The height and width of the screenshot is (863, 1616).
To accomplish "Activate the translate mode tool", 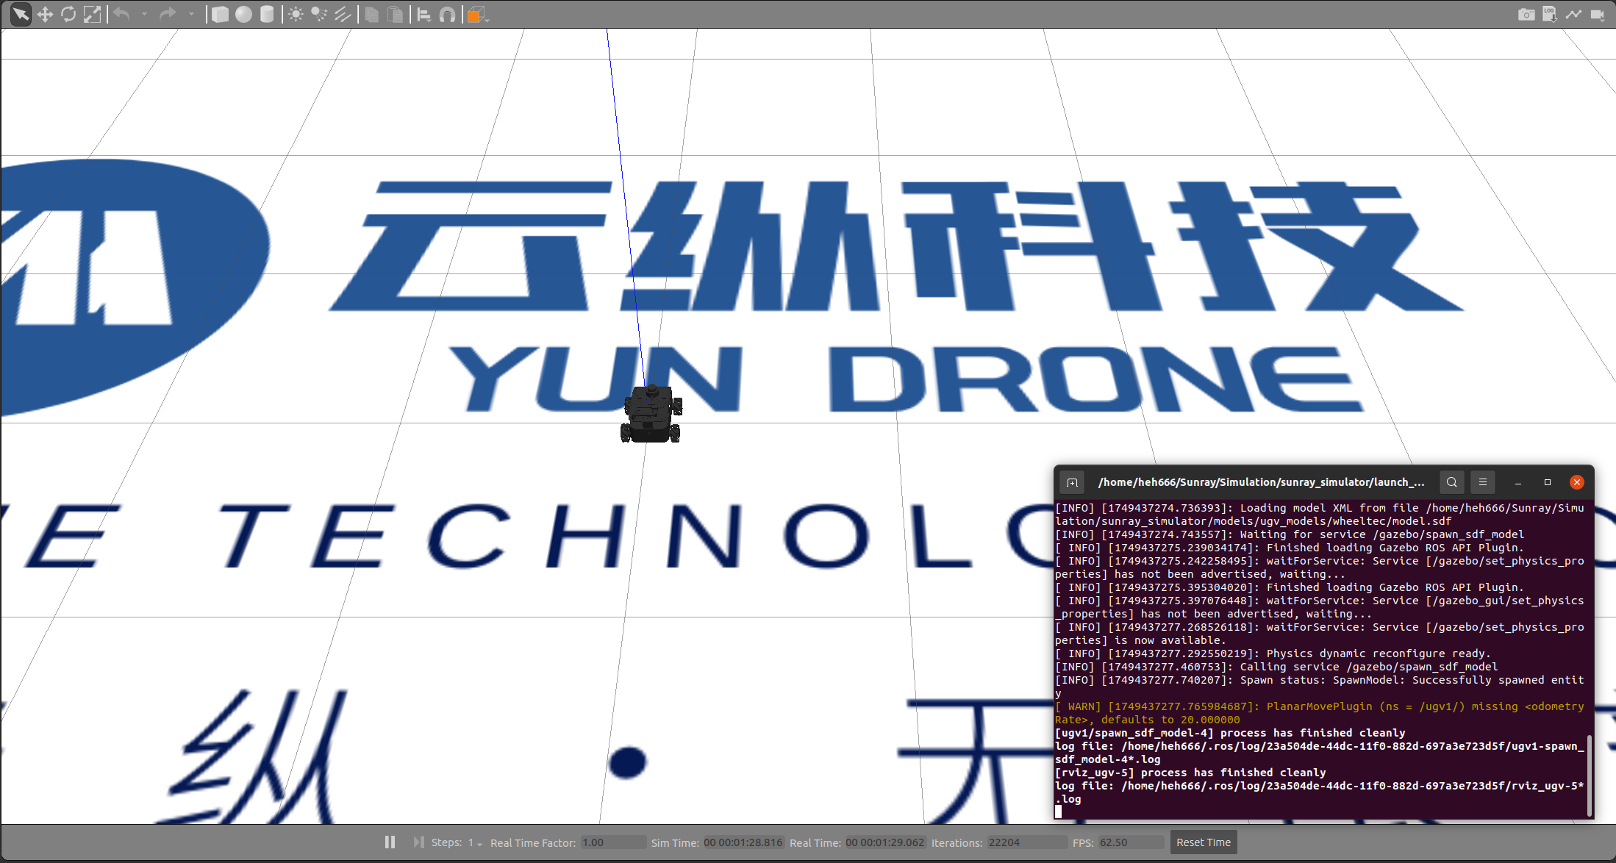I will 45,14.
